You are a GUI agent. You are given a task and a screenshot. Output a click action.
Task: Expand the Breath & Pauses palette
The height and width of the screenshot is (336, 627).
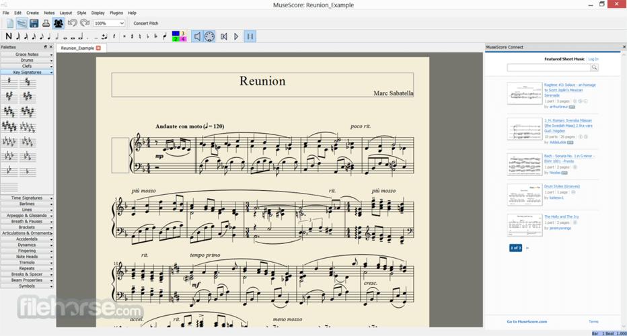27,221
